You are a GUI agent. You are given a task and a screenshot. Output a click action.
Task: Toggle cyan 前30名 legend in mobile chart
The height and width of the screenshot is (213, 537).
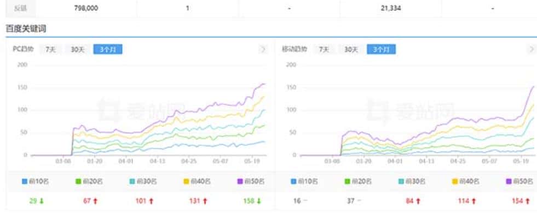pos(412,181)
